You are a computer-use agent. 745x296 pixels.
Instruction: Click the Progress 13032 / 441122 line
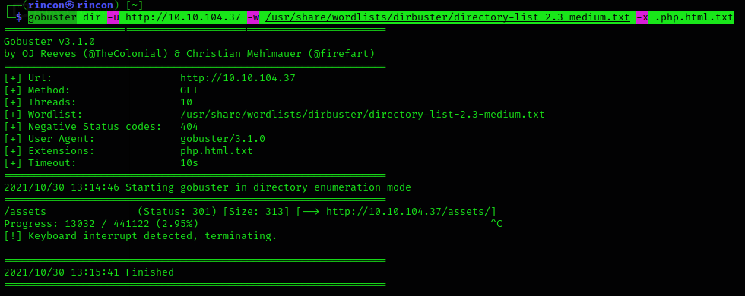pyautogui.click(x=101, y=223)
